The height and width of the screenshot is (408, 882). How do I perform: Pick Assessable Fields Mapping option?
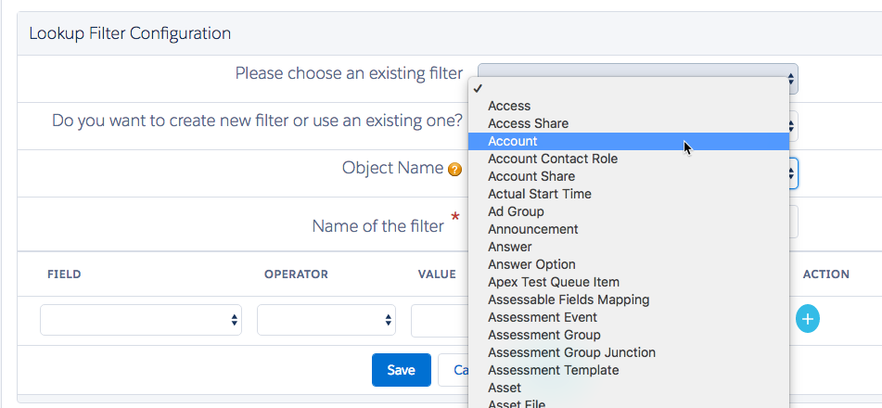coord(569,300)
